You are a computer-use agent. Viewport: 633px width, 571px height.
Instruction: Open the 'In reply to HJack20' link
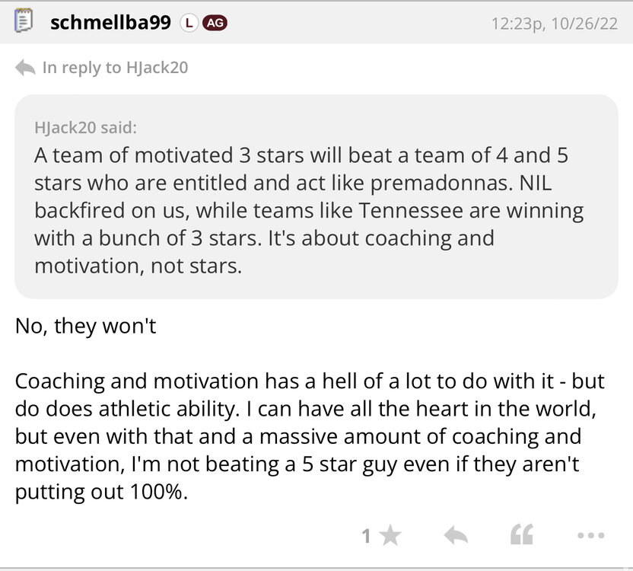click(x=115, y=68)
